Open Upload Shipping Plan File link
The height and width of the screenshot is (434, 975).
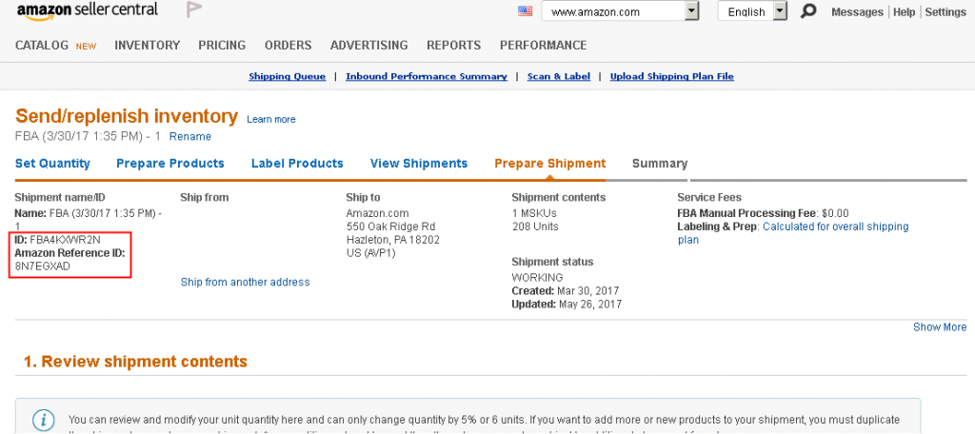(x=671, y=76)
